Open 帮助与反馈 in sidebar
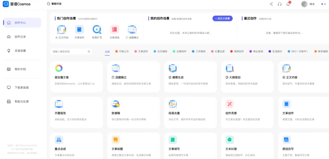 22,102
